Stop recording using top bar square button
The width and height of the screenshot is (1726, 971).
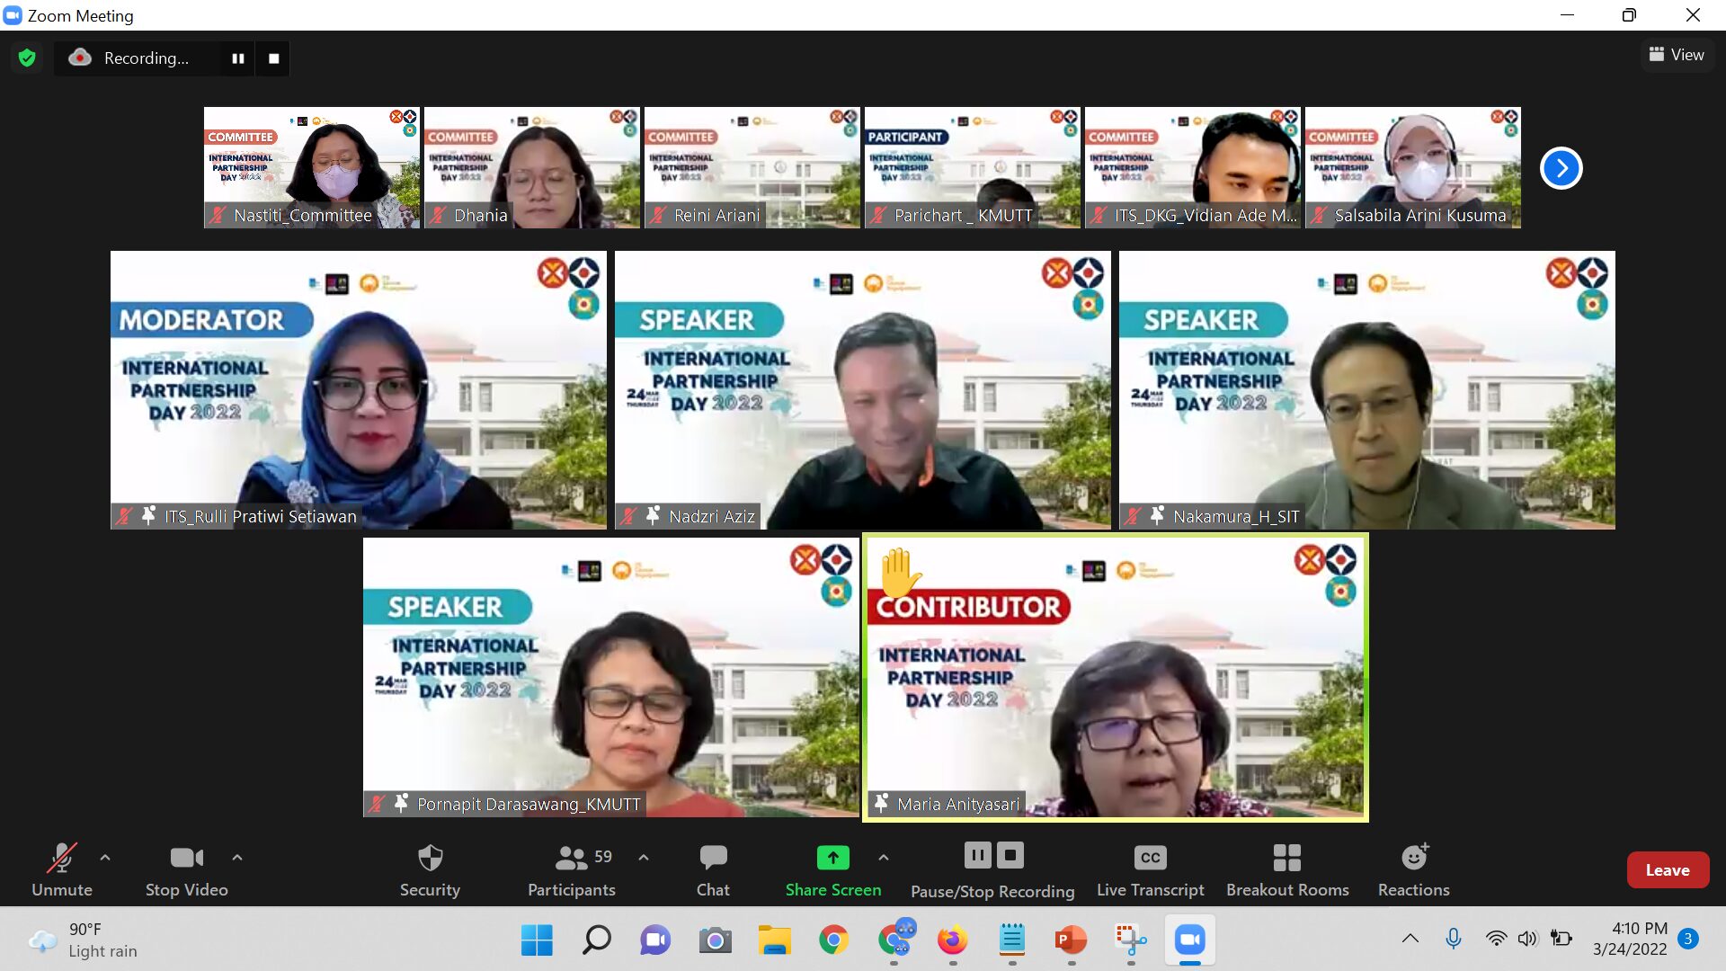click(x=274, y=58)
